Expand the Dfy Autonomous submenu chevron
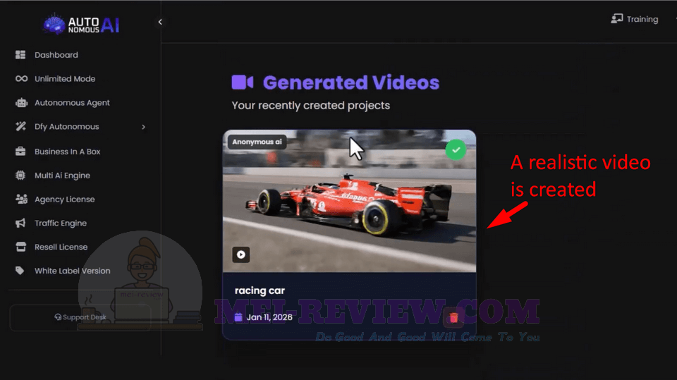This screenshot has width=677, height=380. coord(143,127)
